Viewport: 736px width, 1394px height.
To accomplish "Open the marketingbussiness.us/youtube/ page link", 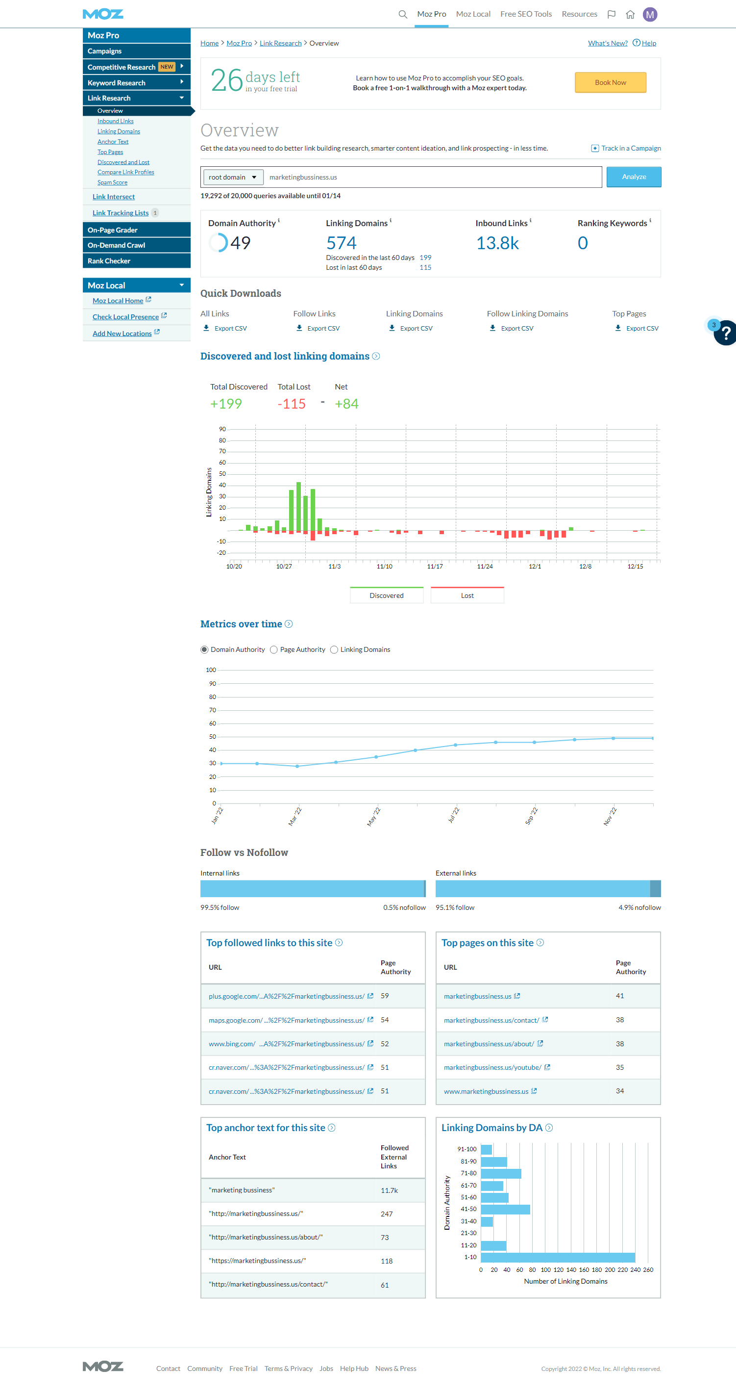I will 492,1067.
